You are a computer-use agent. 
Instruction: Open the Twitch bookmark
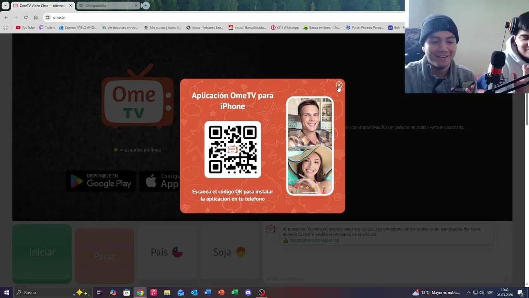[47, 28]
